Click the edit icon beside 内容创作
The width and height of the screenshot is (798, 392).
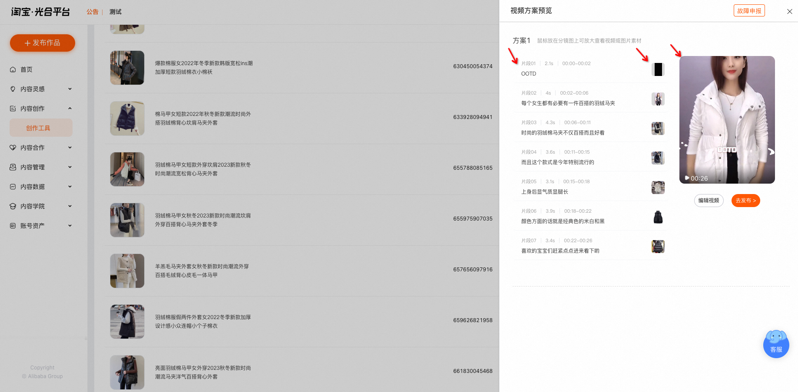click(x=13, y=109)
